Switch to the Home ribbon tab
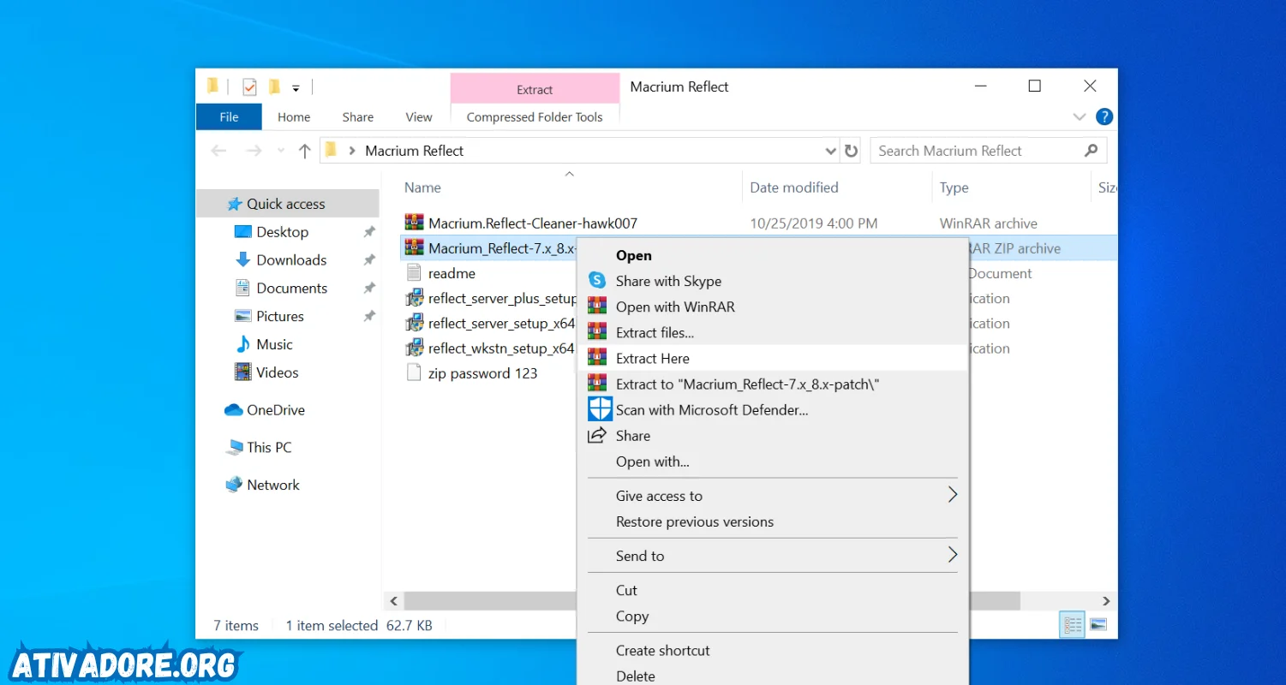 coord(294,116)
